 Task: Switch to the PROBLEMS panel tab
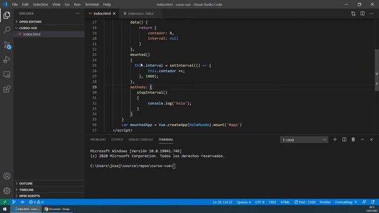coord(98,140)
